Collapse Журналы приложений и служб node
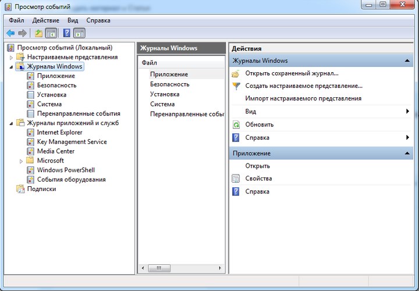419x291 pixels. [x=11, y=124]
